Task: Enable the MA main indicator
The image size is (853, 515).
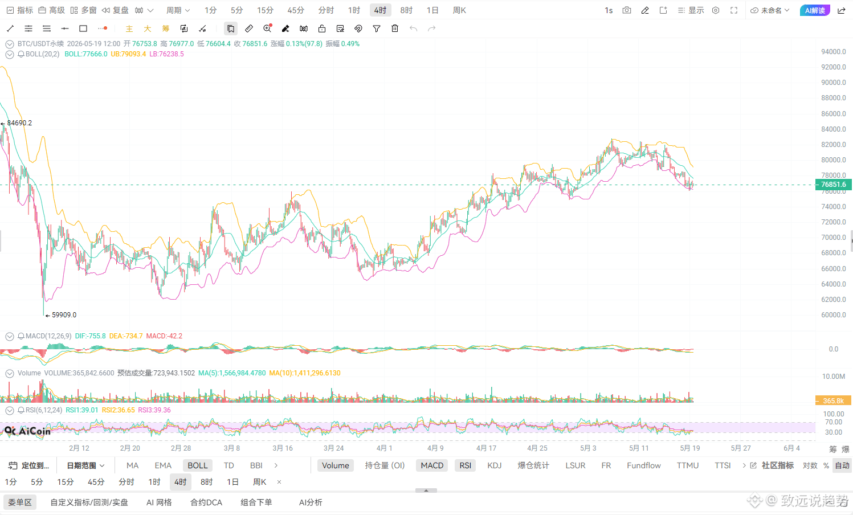Action: click(x=133, y=465)
